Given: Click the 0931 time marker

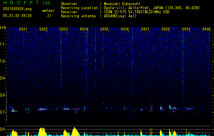Looking at the screenshot, I should click(x=23, y=29).
